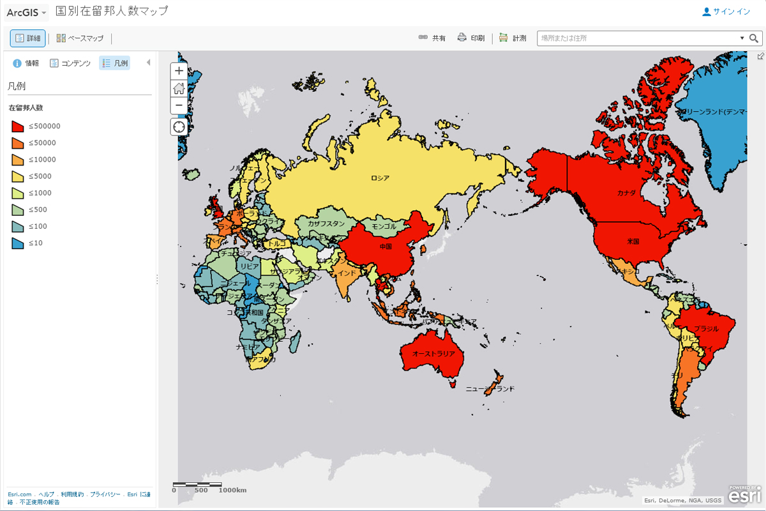Open the 計測 measure tool

tap(513, 38)
